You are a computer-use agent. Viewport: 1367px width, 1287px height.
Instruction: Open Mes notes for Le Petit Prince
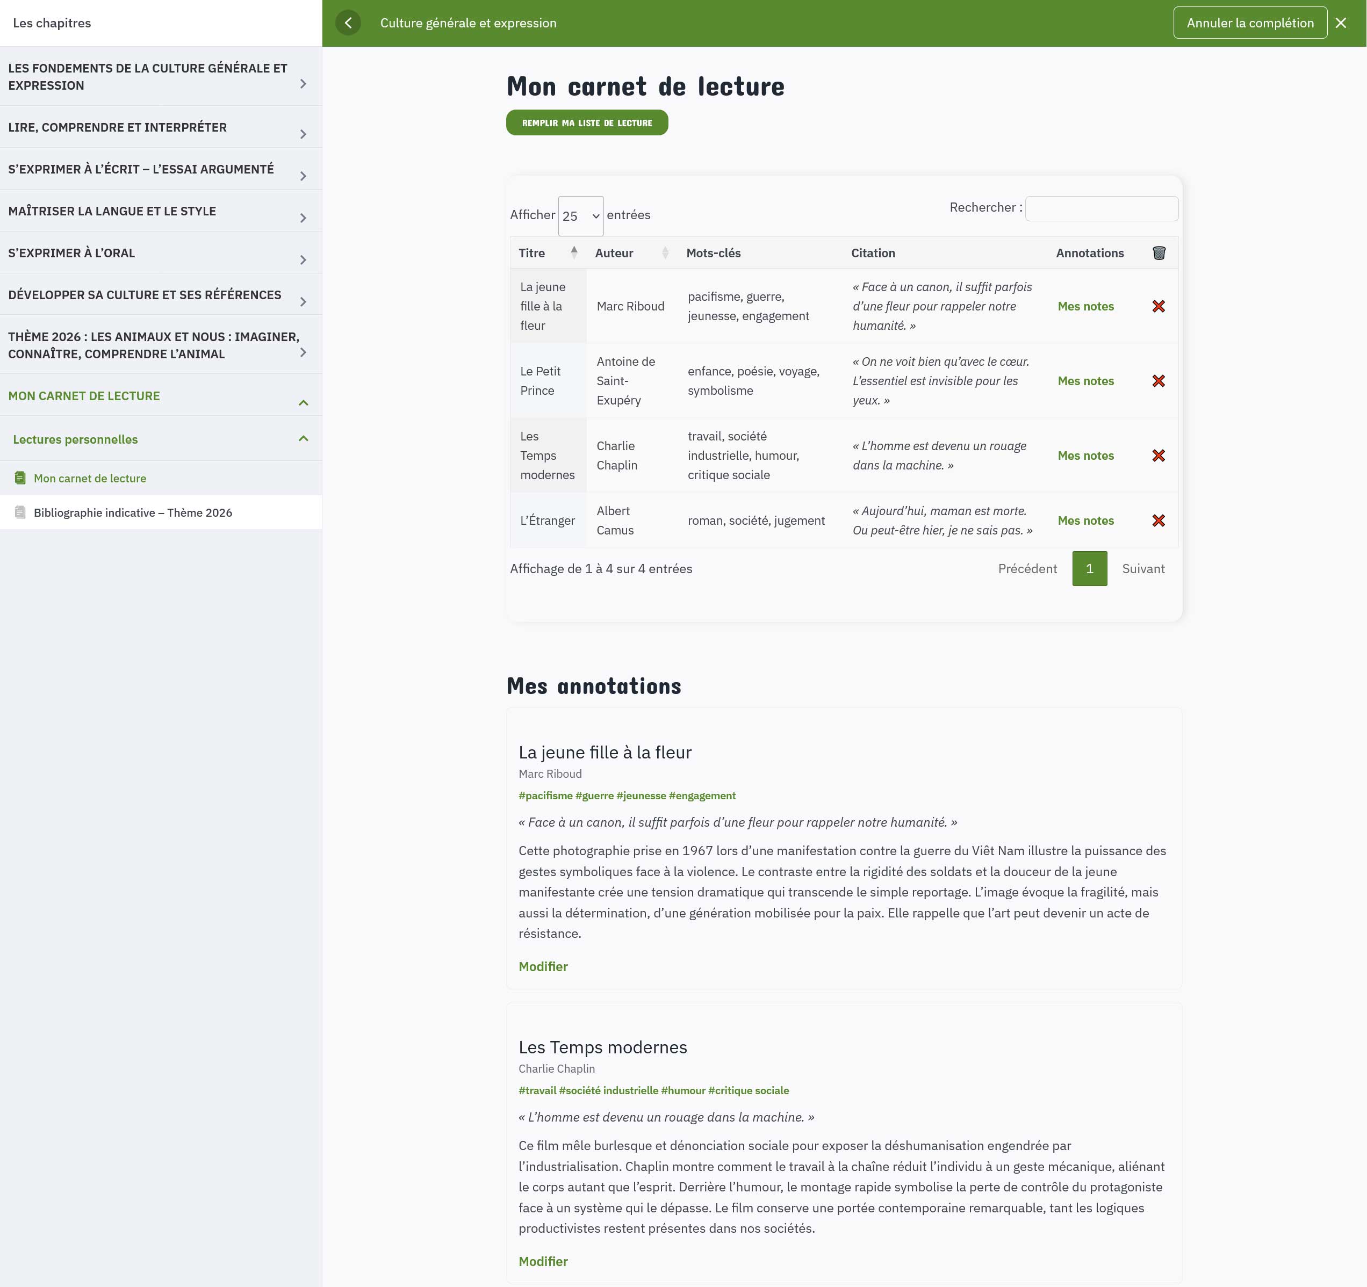[1085, 381]
